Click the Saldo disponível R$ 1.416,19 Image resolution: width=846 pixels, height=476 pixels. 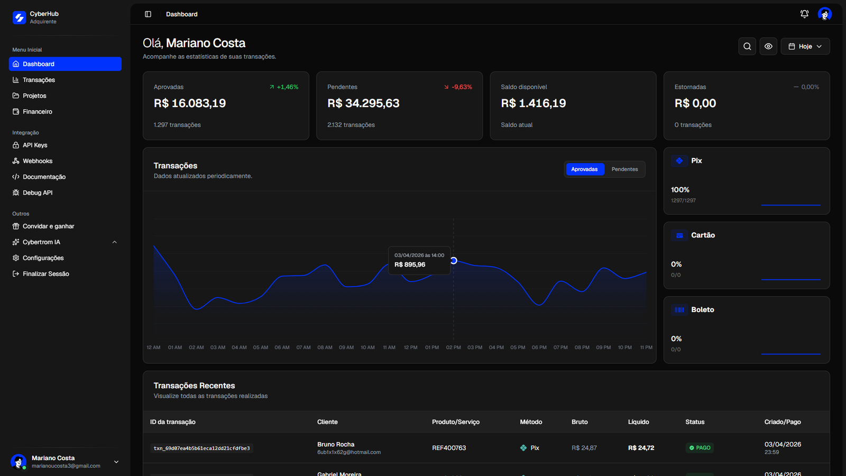[x=534, y=103]
